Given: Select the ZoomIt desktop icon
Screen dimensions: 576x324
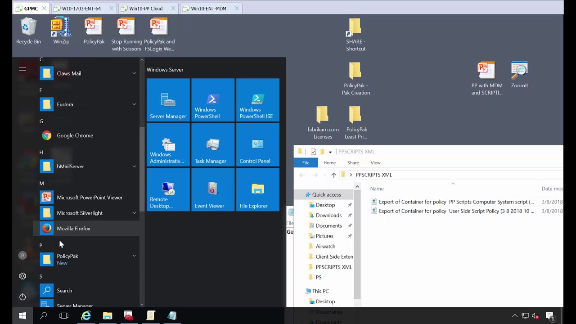Looking at the screenshot, I should (x=519, y=75).
